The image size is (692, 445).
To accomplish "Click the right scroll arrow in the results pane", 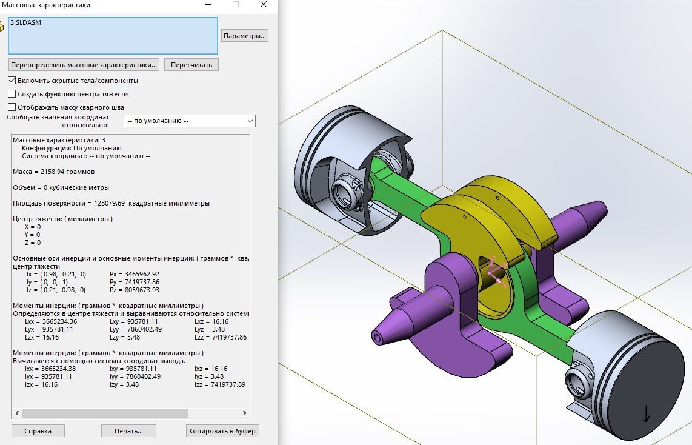I will [244, 413].
